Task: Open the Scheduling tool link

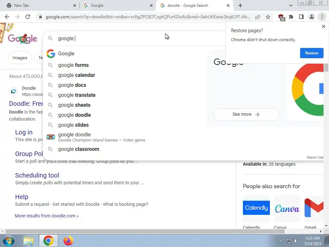Action: (37, 175)
